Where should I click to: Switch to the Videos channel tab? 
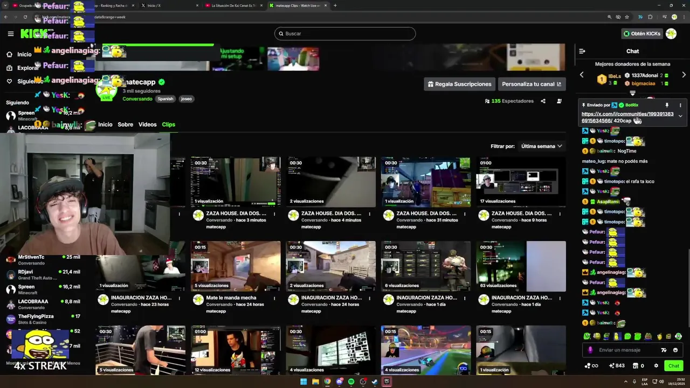point(147,124)
